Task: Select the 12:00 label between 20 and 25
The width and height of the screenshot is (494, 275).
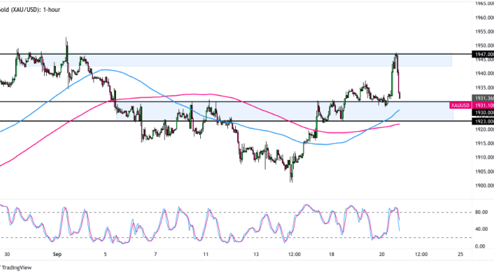Action: click(x=421, y=254)
